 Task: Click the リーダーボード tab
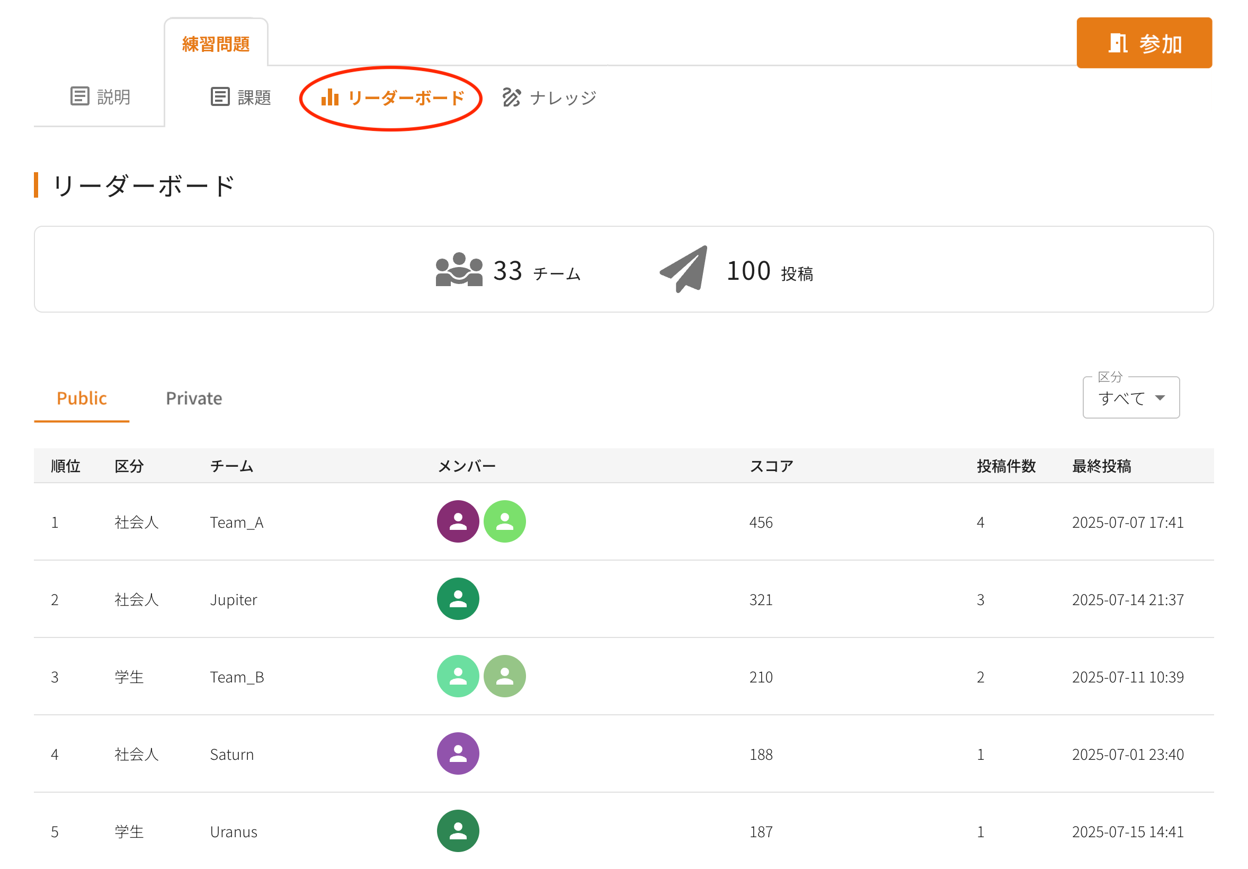pyautogui.click(x=393, y=98)
